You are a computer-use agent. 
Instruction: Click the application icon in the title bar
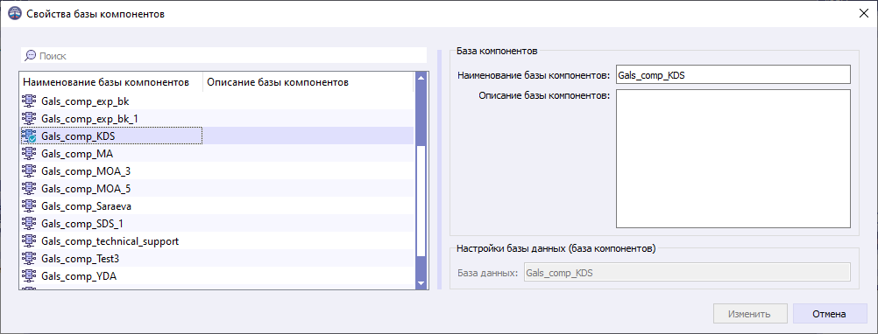(16, 14)
